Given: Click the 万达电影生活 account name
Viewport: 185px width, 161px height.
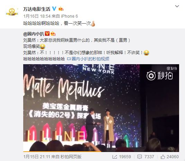Looking at the screenshot, I should tap(37, 9).
